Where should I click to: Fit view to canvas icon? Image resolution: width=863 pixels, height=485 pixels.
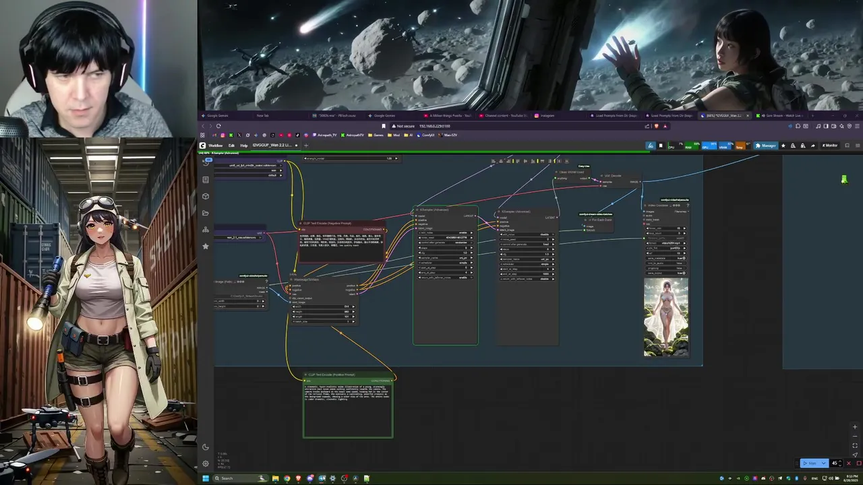856,445
